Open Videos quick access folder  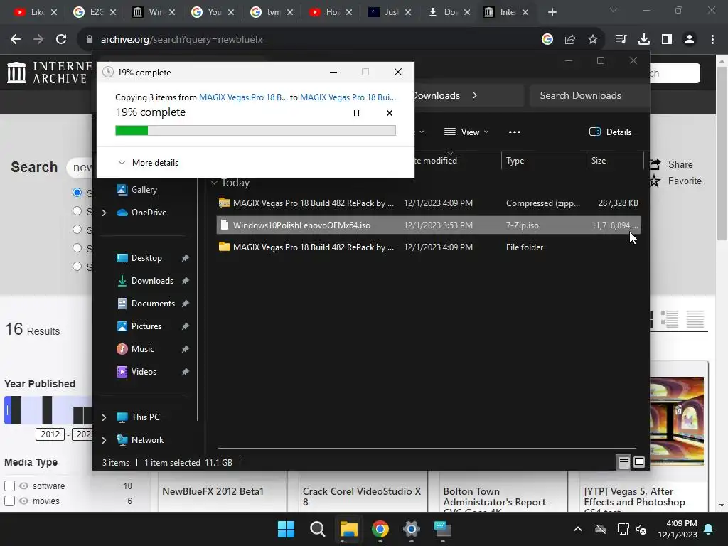point(144,371)
